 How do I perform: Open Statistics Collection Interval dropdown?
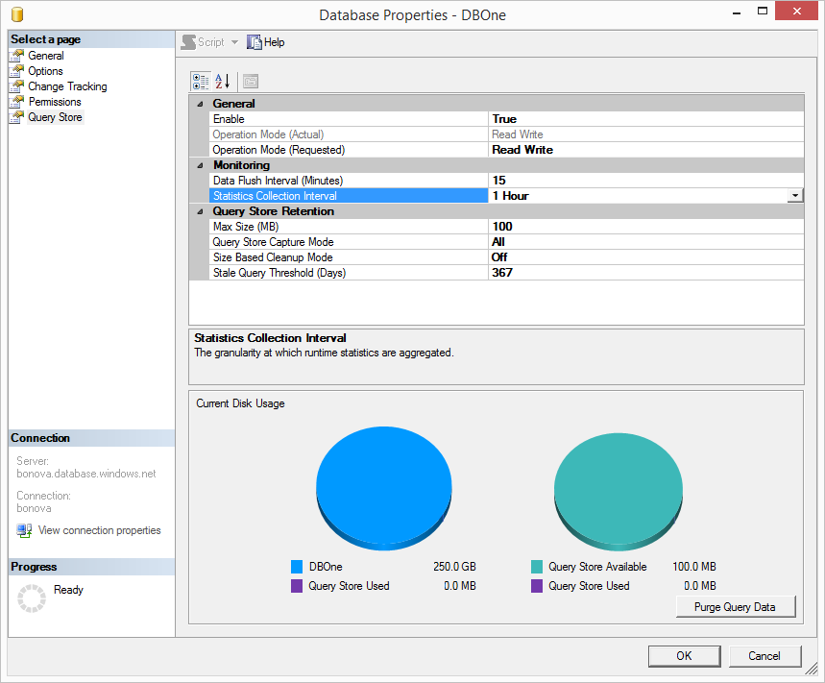coord(794,196)
